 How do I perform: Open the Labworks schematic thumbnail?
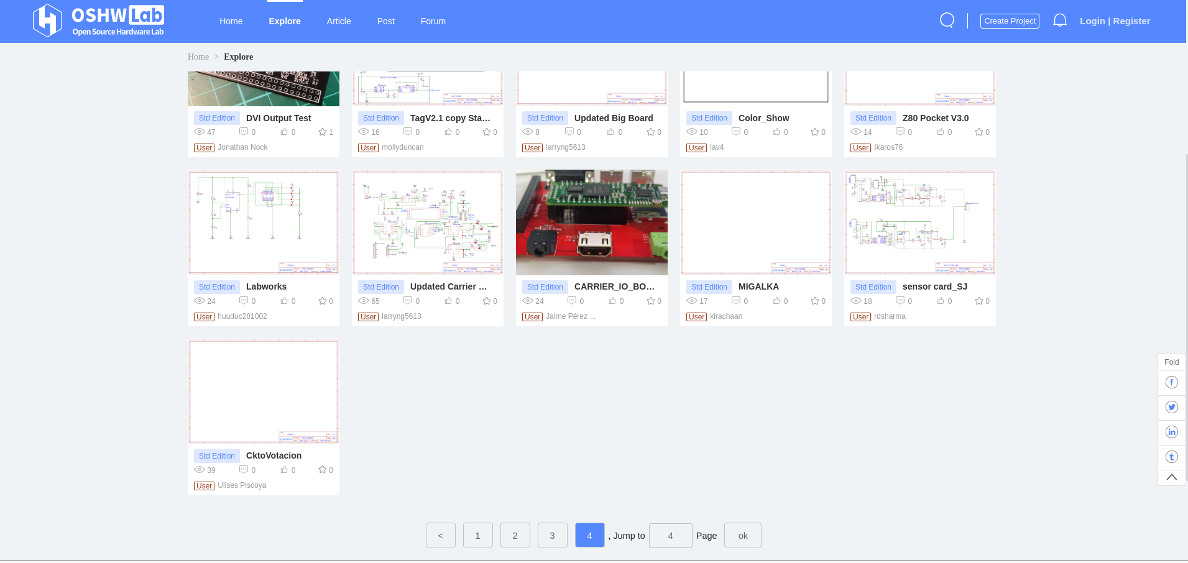coord(264,222)
